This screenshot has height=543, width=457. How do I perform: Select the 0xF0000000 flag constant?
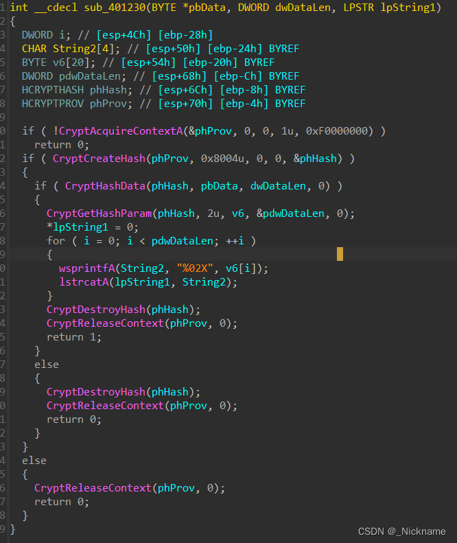tap(337, 131)
